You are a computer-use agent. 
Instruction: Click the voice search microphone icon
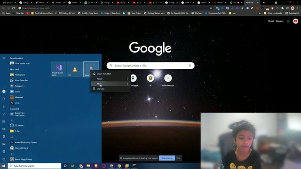pos(190,66)
